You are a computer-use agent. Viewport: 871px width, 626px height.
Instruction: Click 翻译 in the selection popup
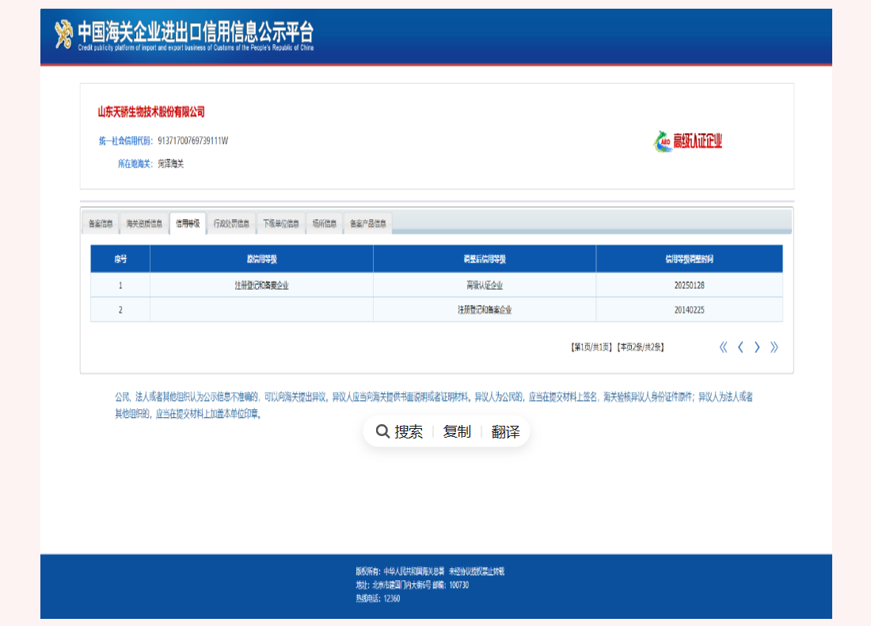505,431
